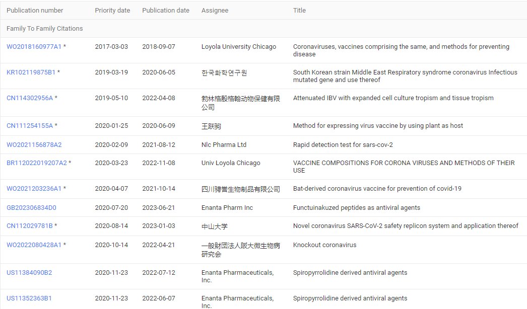Select publication date 2021-08-12
This screenshot has height=309, width=527.
[159, 145]
